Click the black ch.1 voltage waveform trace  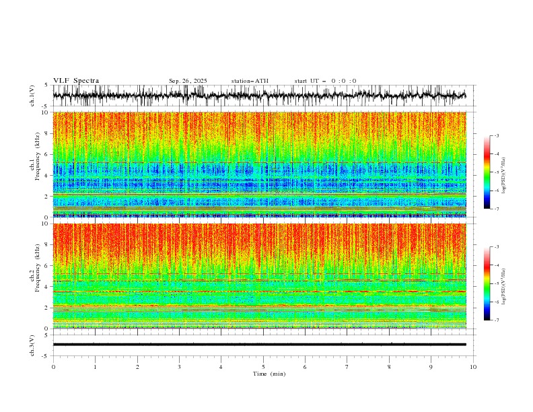click(259, 95)
